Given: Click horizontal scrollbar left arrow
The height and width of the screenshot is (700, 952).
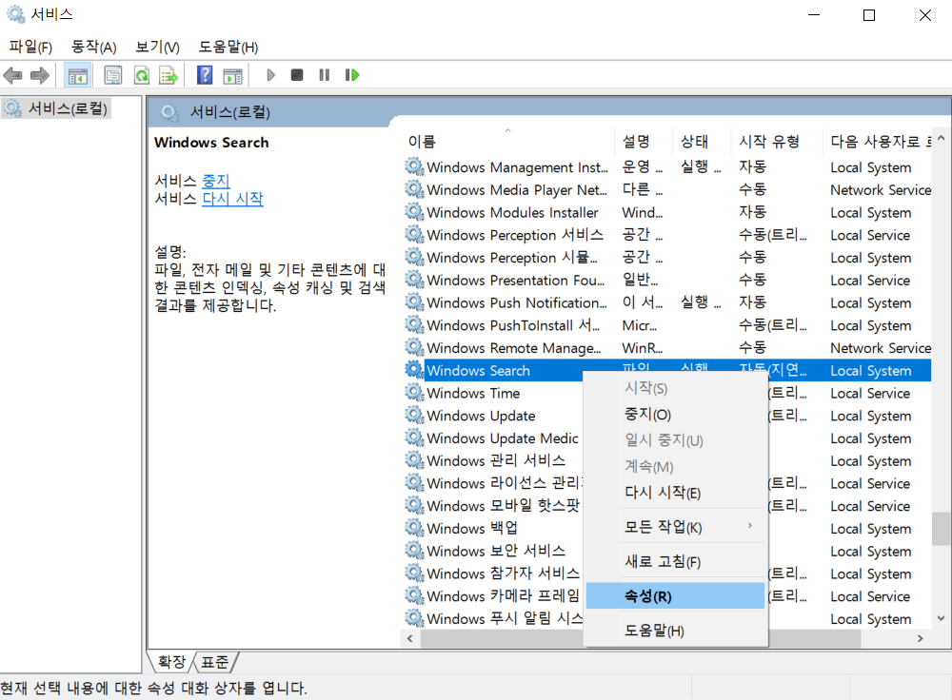Looking at the screenshot, I should (410, 638).
